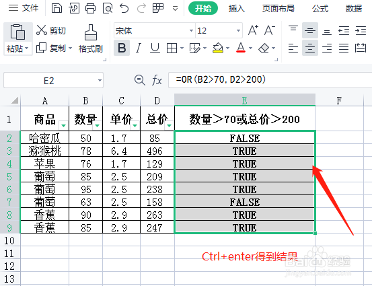Image resolution: width=372 pixels, height=286 pixels.
Task: Decrease font size with A- icon
Action: point(270,30)
